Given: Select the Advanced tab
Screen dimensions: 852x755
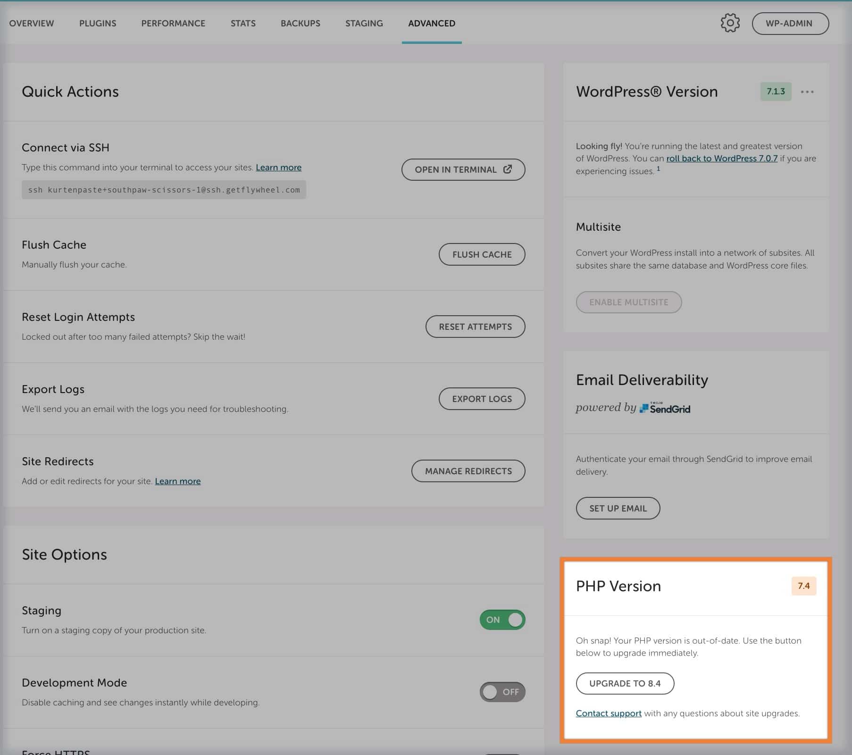Looking at the screenshot, I should pyautogui.click(x=432, y=23).
